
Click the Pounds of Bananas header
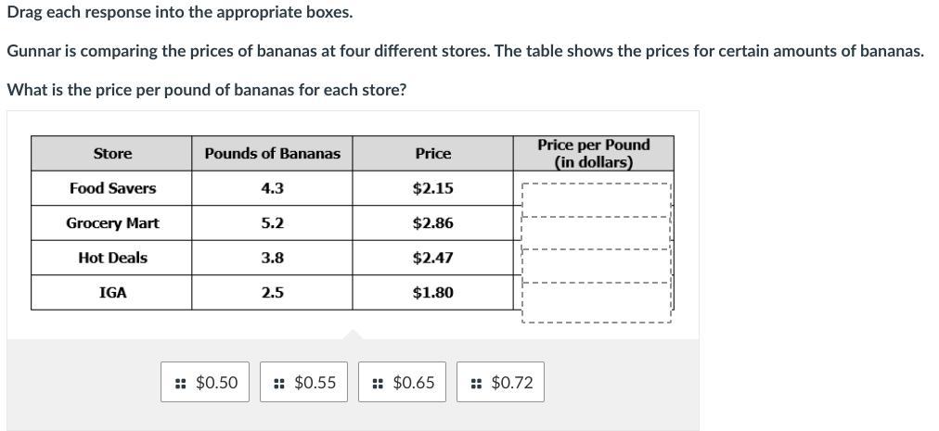pyautogui.click(x=272, y=154)
